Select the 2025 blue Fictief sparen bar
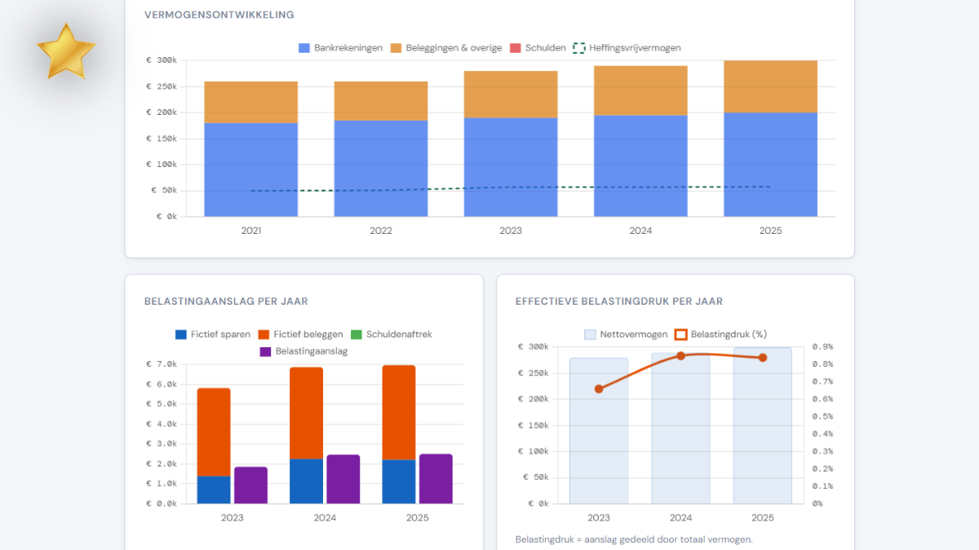The height and width of the screenshot is (550, 979). pos(399,482)
